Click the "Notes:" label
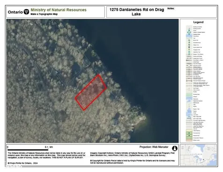Viewport: 223px width, 172px height. coord(171,8)
